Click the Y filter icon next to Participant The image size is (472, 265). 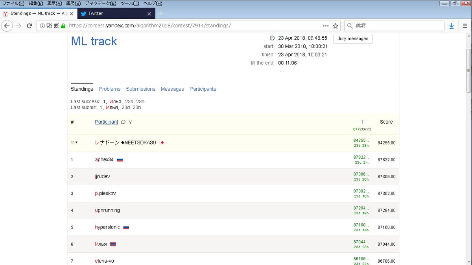131,122
